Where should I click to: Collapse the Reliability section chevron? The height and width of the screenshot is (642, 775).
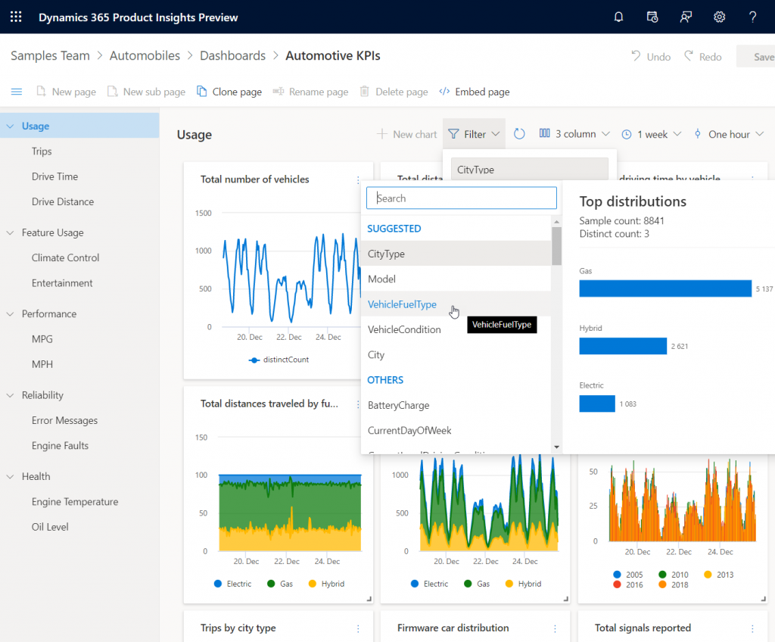10,395
